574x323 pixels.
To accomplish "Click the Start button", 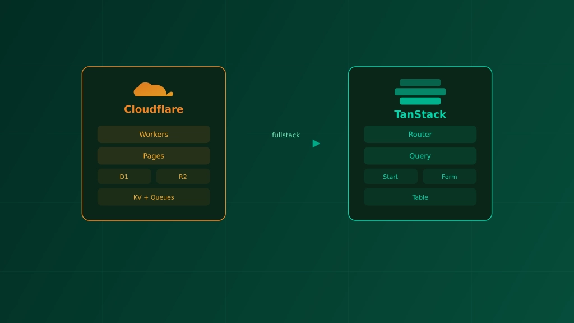I will [x=390, y=176].
